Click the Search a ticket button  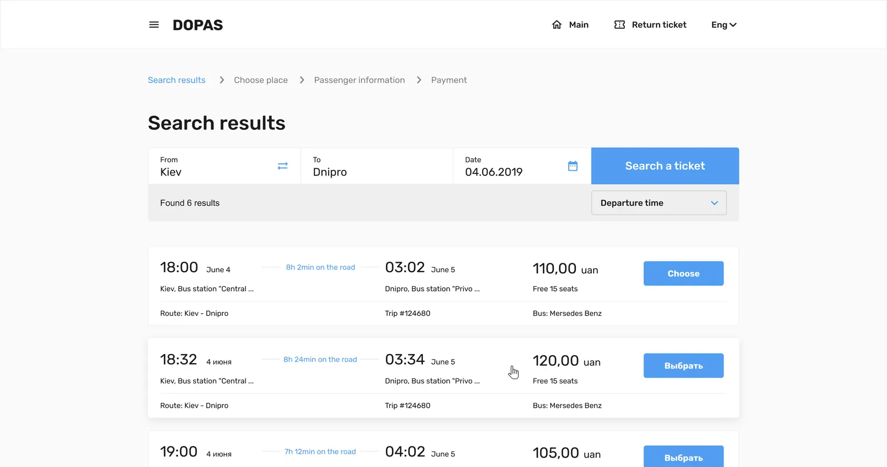pos(665,166)
